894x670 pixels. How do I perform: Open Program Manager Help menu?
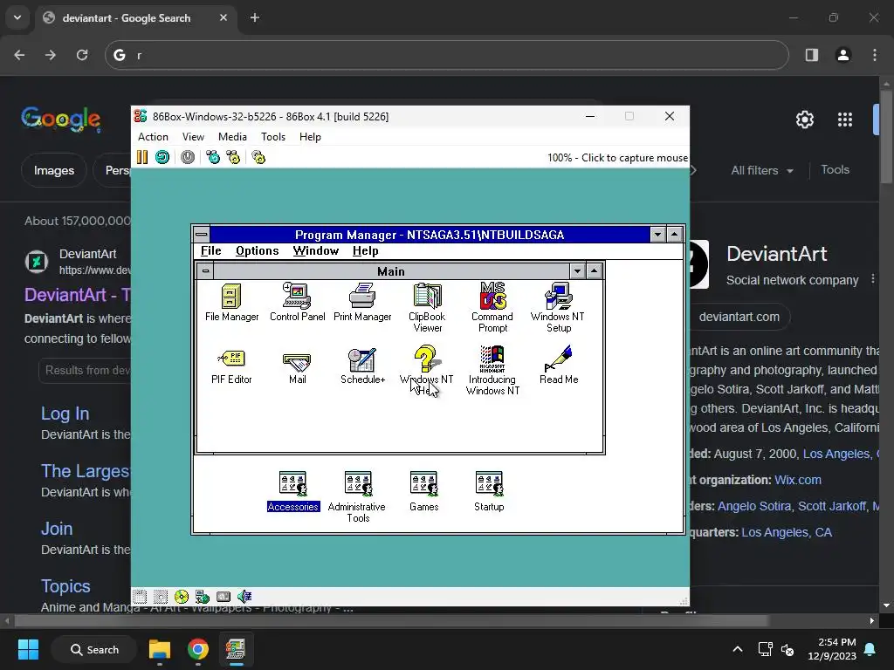[x=365, y=250]
